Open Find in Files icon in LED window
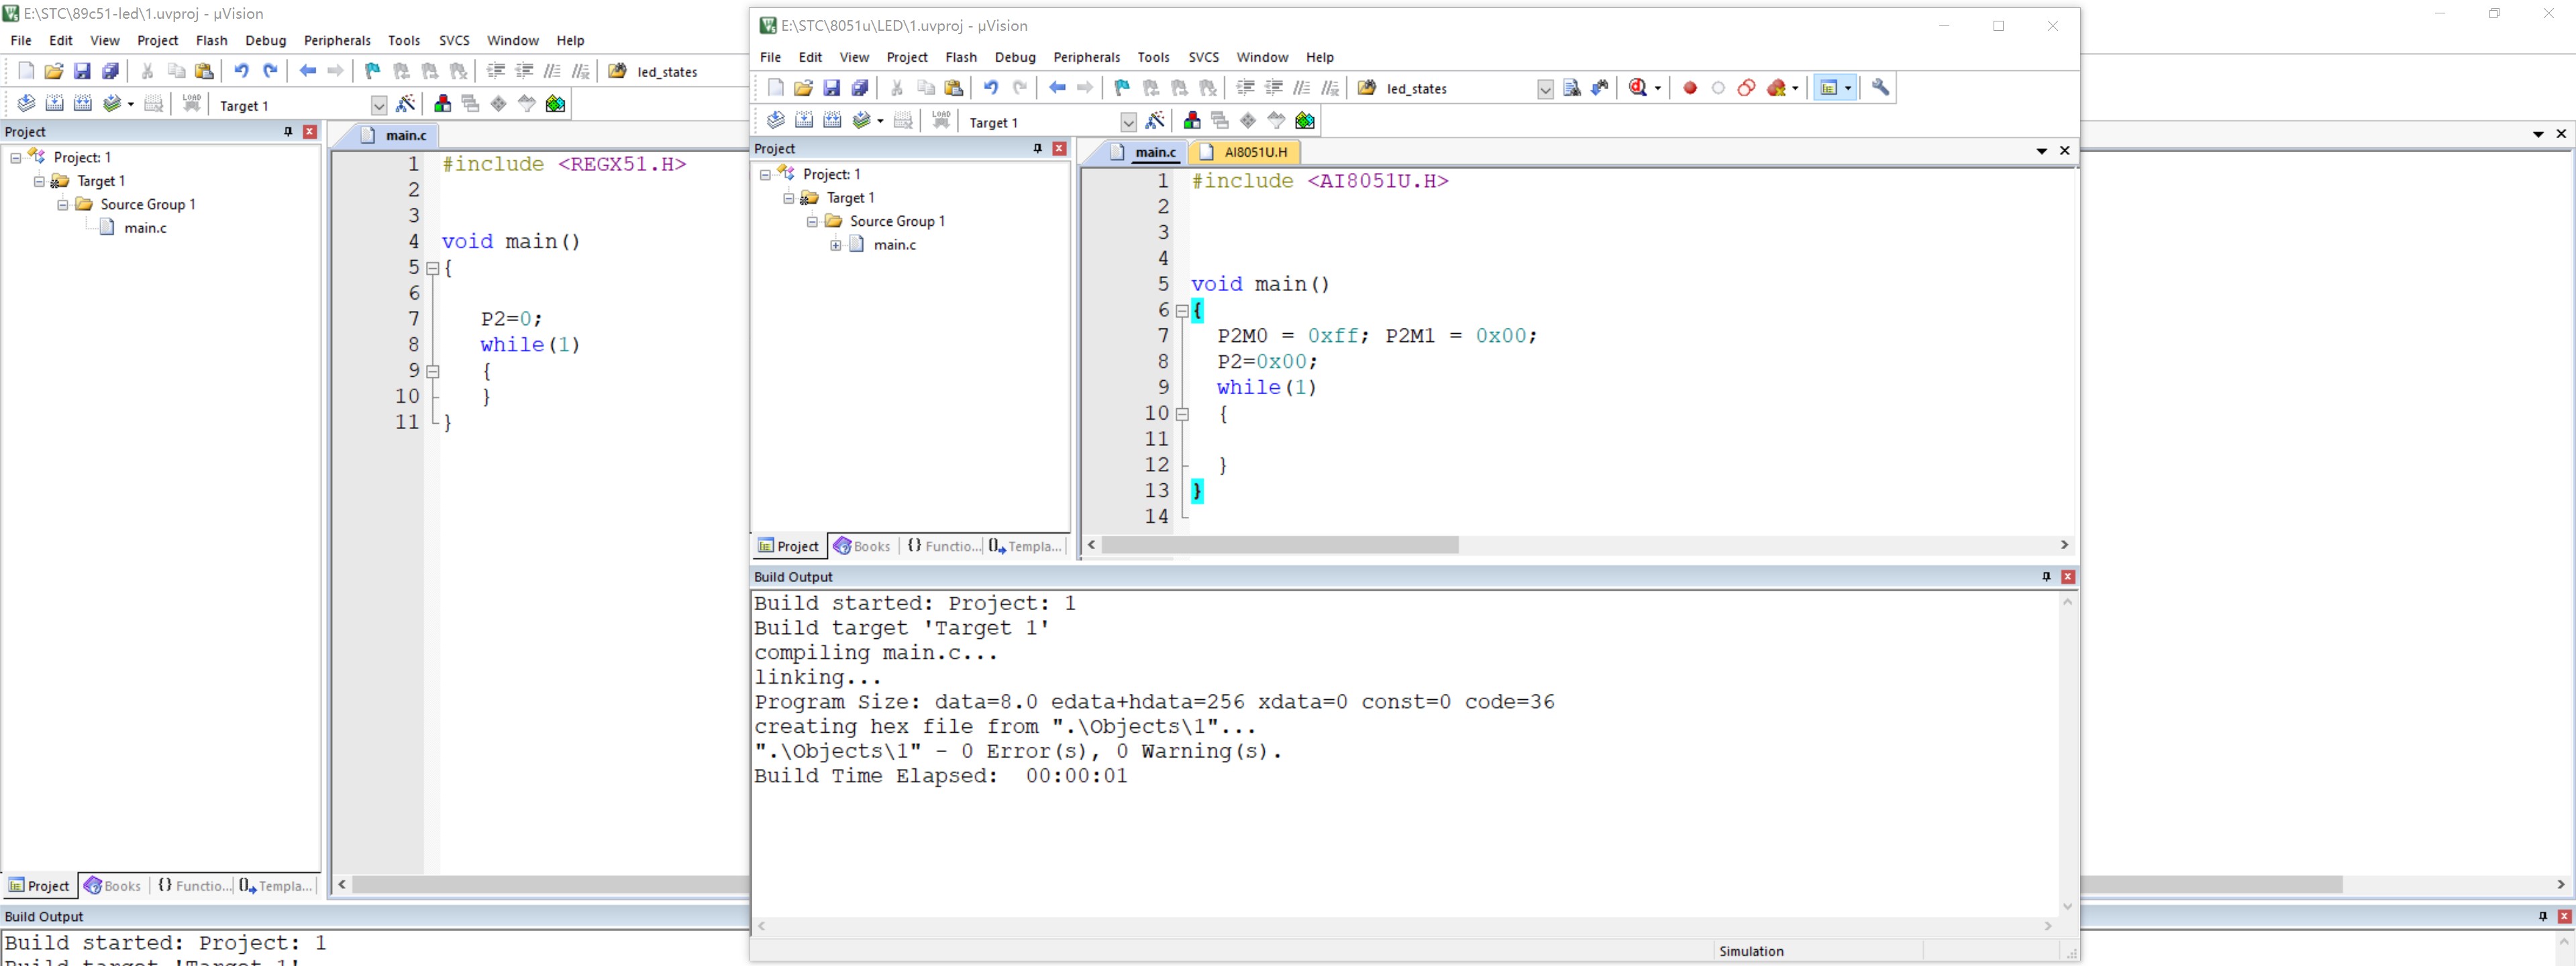The height and width of the screenshot is (966, 2576). (x=1367, y=88)
